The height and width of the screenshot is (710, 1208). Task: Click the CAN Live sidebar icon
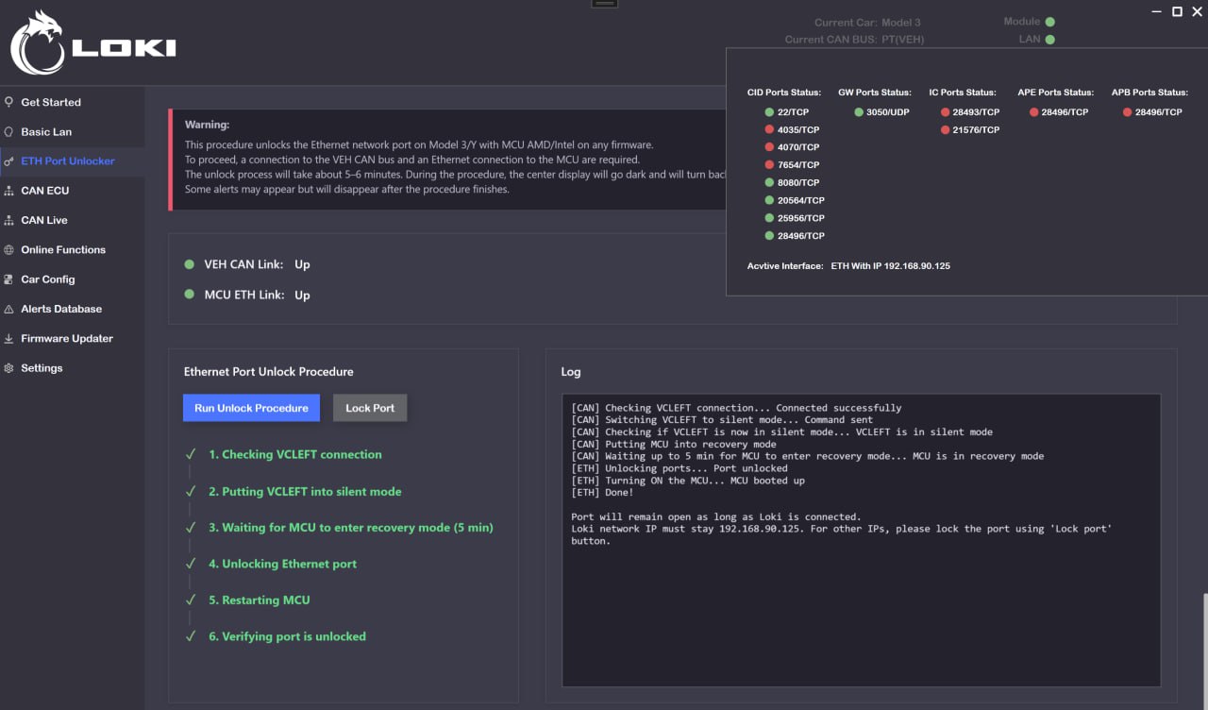click(9, 220)
